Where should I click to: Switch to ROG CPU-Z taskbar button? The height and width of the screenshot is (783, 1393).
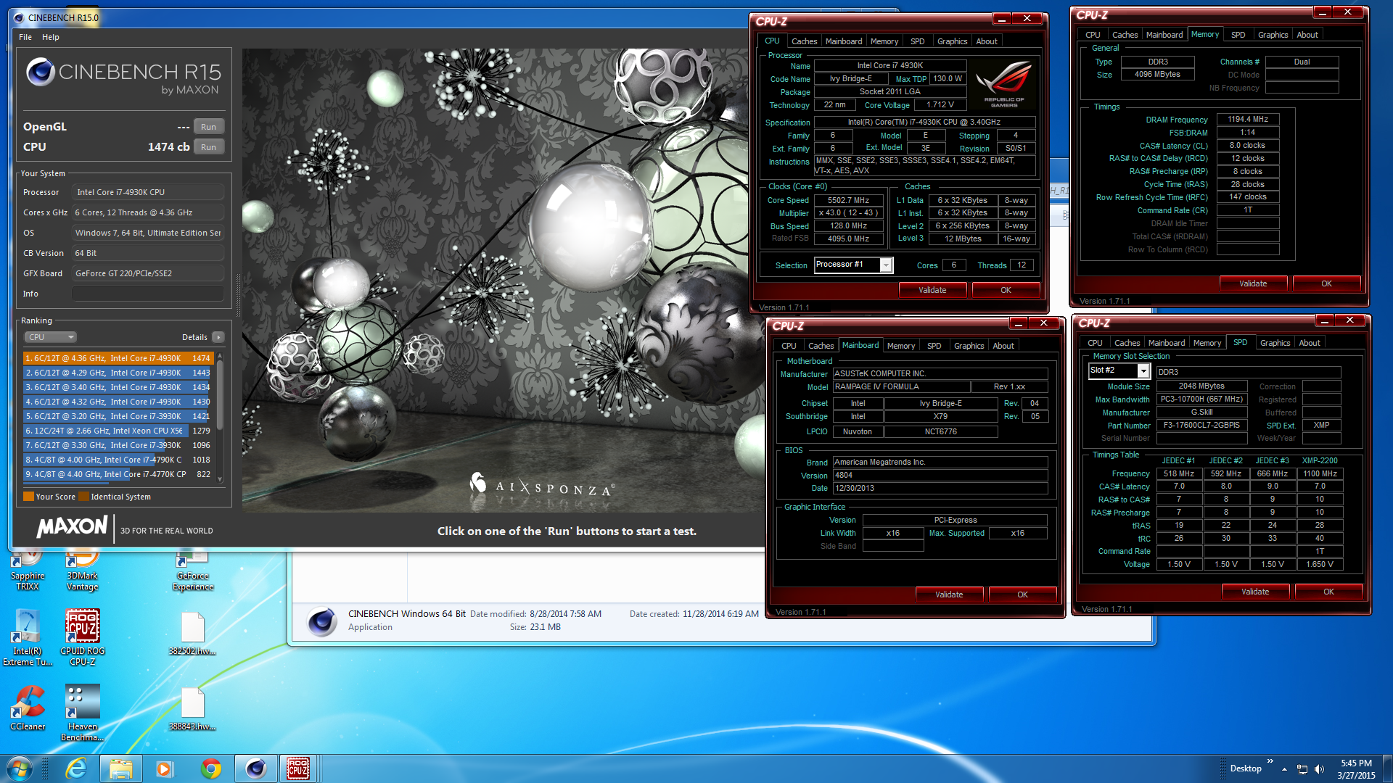click(298, 768)
